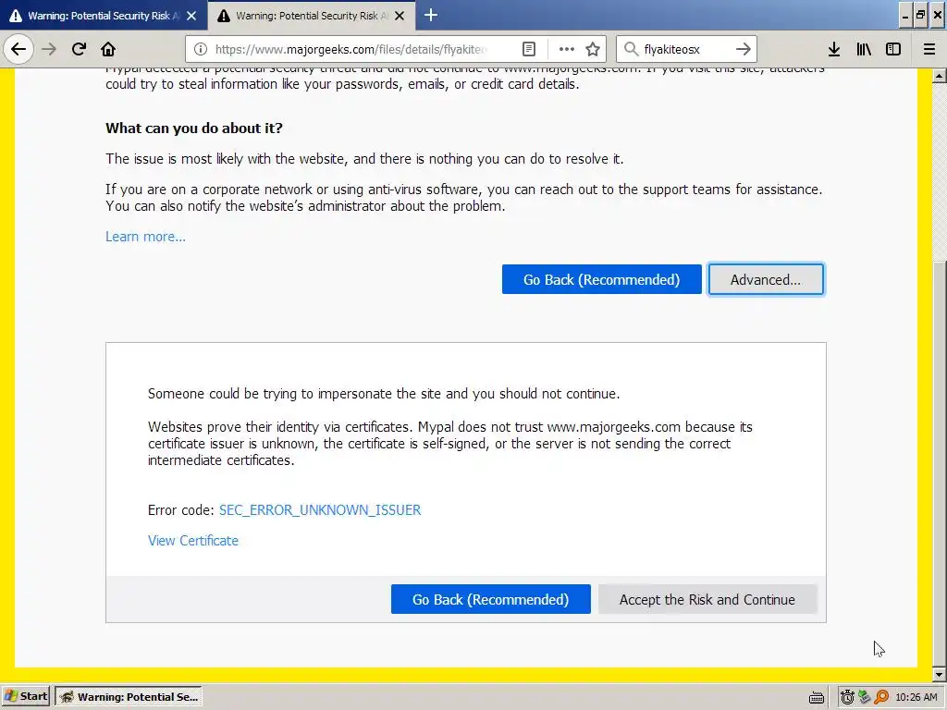Screen dimensions: 947x710
Task: Toggle the sidebar view icon
Action: 893,49
